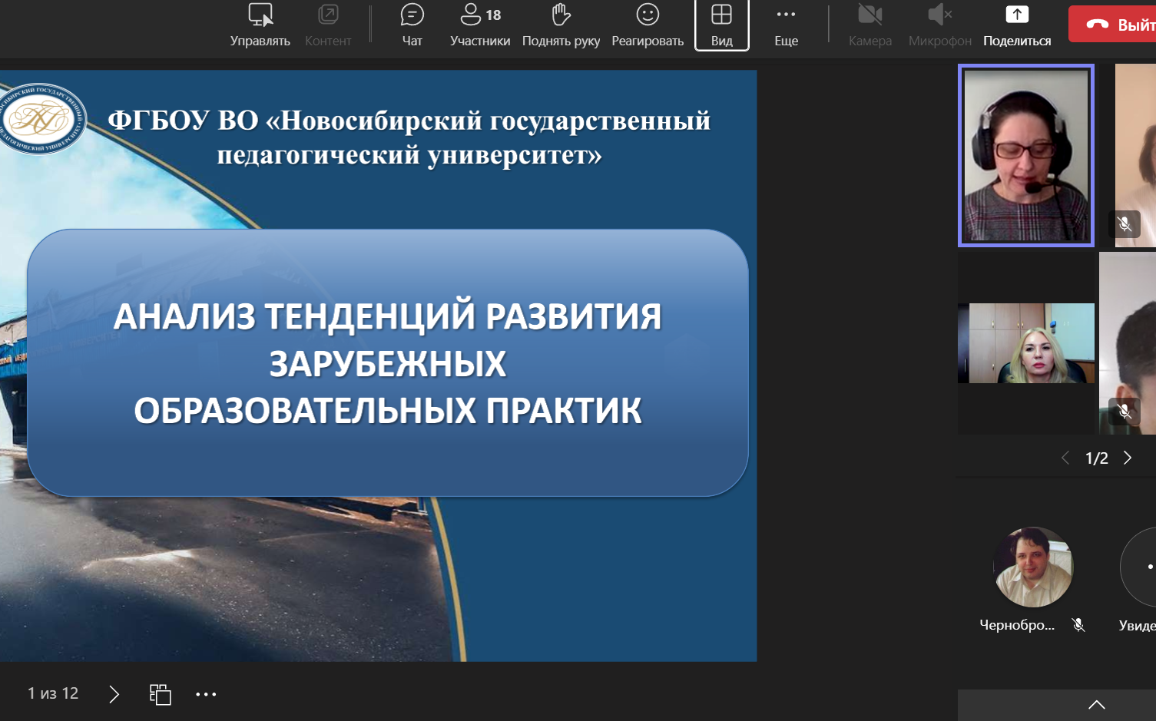The height and width of the screenshot is (721, 1156).
Task: Raise hand with Поднять руку
Action: coord(561,25)
